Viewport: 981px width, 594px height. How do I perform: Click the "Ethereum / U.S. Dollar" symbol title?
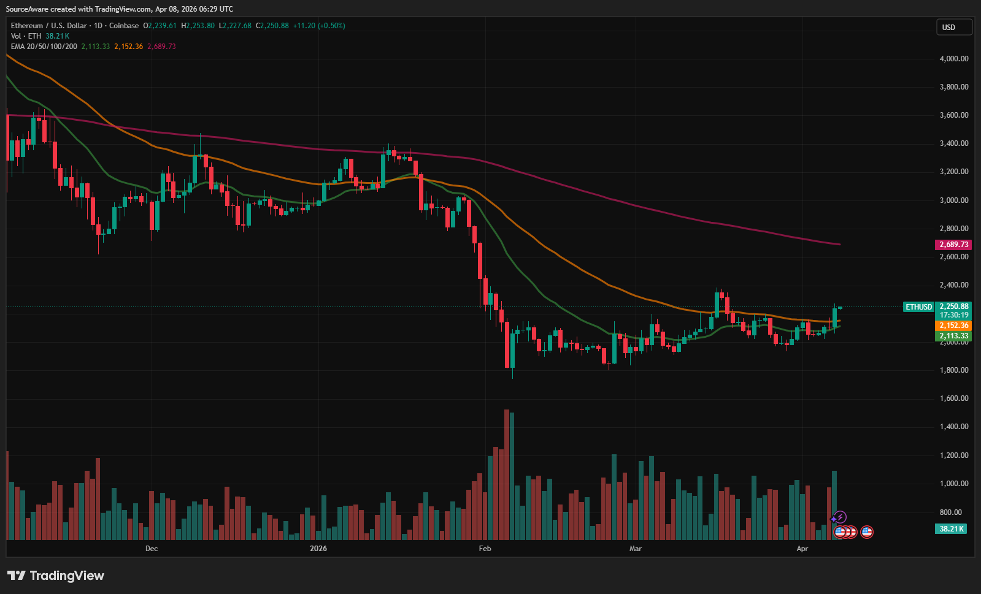[x=49, y=26]
